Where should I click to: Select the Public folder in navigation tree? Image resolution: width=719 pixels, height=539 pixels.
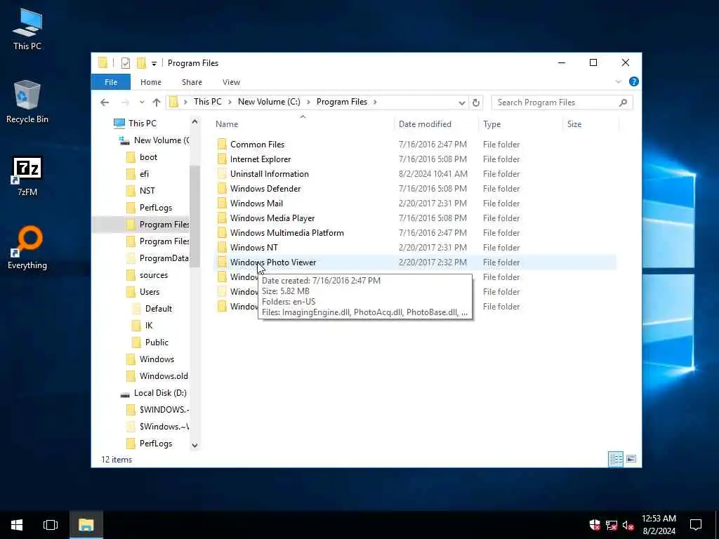click(157, 342)
